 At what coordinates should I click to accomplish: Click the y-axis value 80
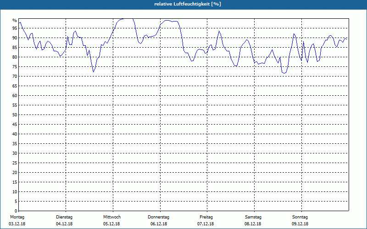coord(15,57)
